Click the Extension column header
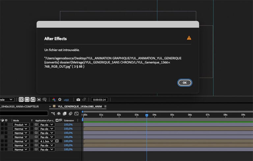Image resolution: width=253 pixels, height=161 pixels. [x=69, y=121]
